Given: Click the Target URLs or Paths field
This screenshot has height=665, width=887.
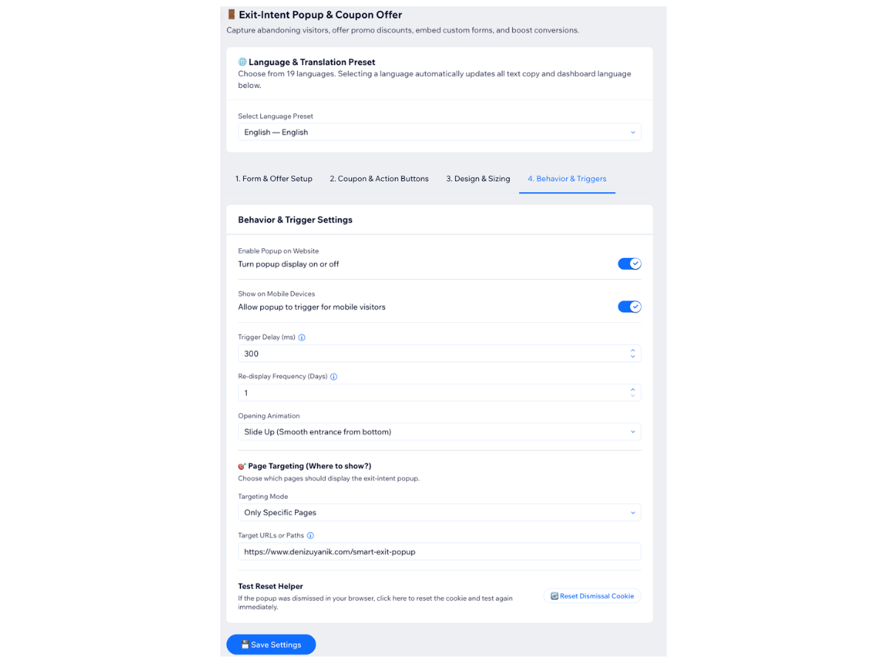Looking at the screenshot, I should (x=439, y=552).
